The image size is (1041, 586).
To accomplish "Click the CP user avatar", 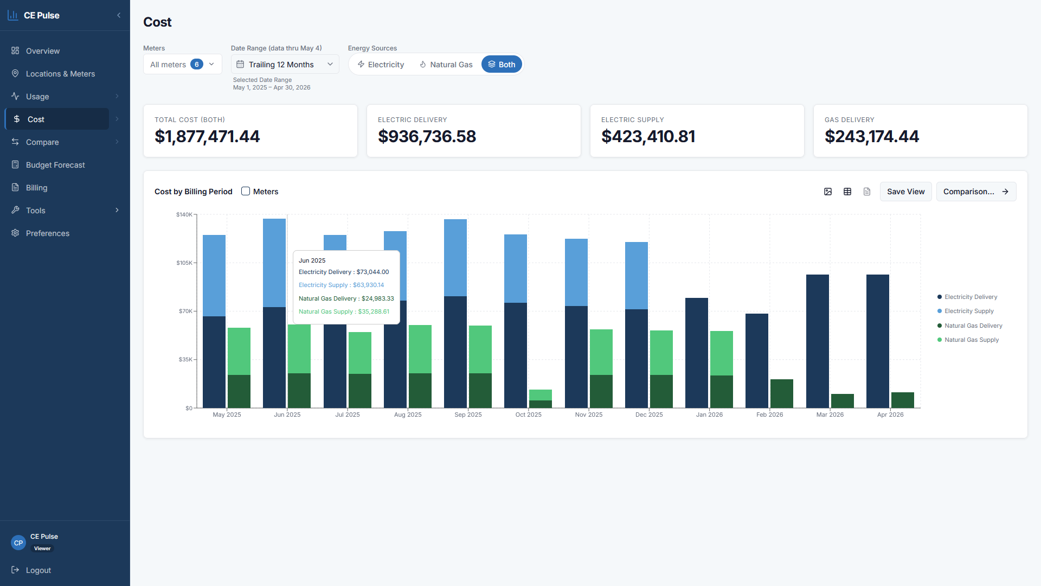I will coord(18,543).
